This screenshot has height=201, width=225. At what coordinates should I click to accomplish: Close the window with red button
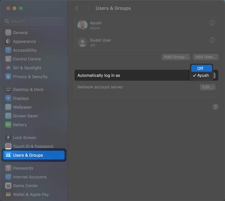[8, 8]
